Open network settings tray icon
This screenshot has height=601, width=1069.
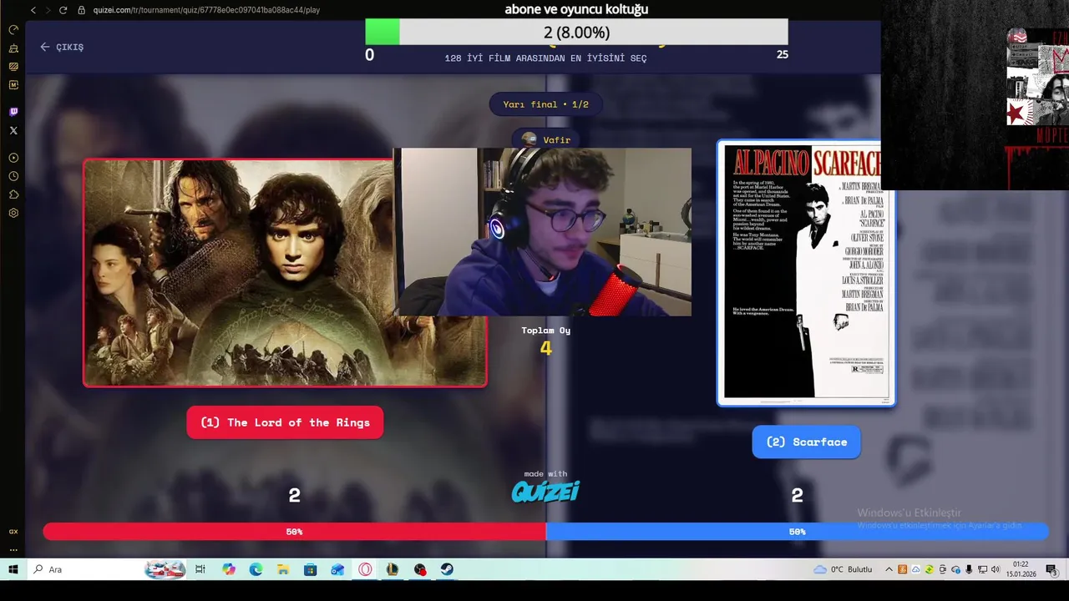[x=982, y=569]
